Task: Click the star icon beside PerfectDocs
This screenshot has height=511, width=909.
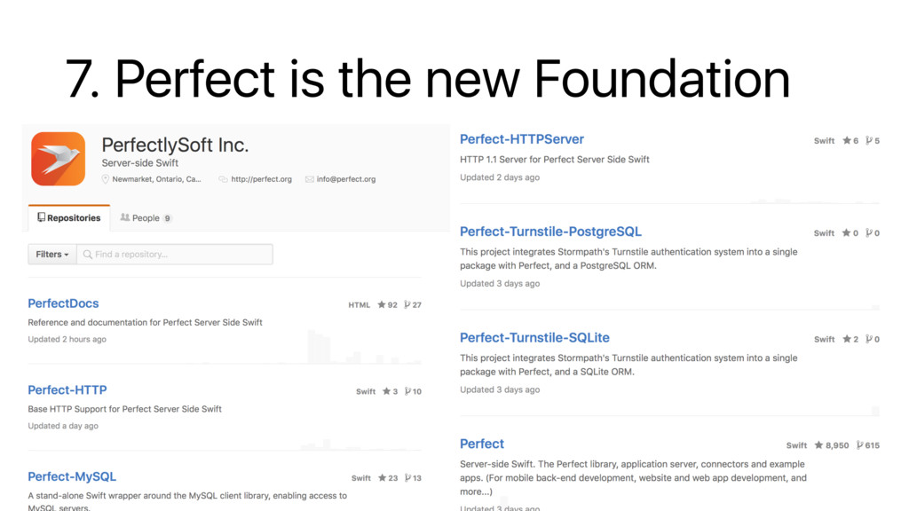Action: (x=382, y=305)
